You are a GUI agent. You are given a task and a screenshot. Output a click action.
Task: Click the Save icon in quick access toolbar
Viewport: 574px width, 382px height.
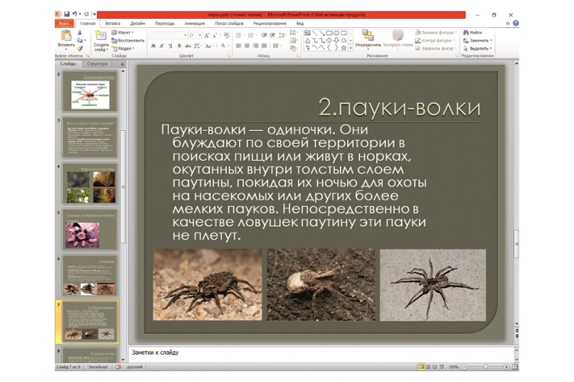click(67, 14)
